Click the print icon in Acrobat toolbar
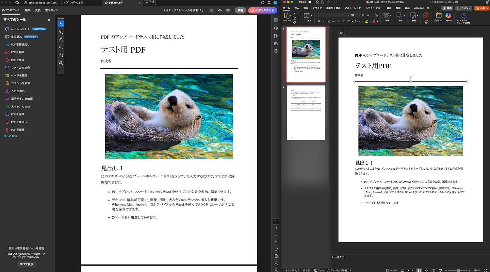This screenshot has width=490, height=272. 228,10
